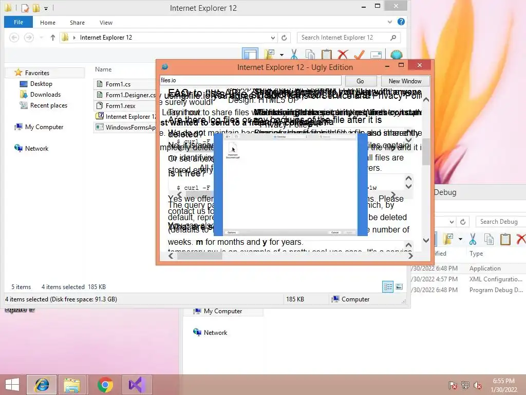526x395 pixels.
Task: Select the Form1.cs file
Action: click(x=125, y=84)
